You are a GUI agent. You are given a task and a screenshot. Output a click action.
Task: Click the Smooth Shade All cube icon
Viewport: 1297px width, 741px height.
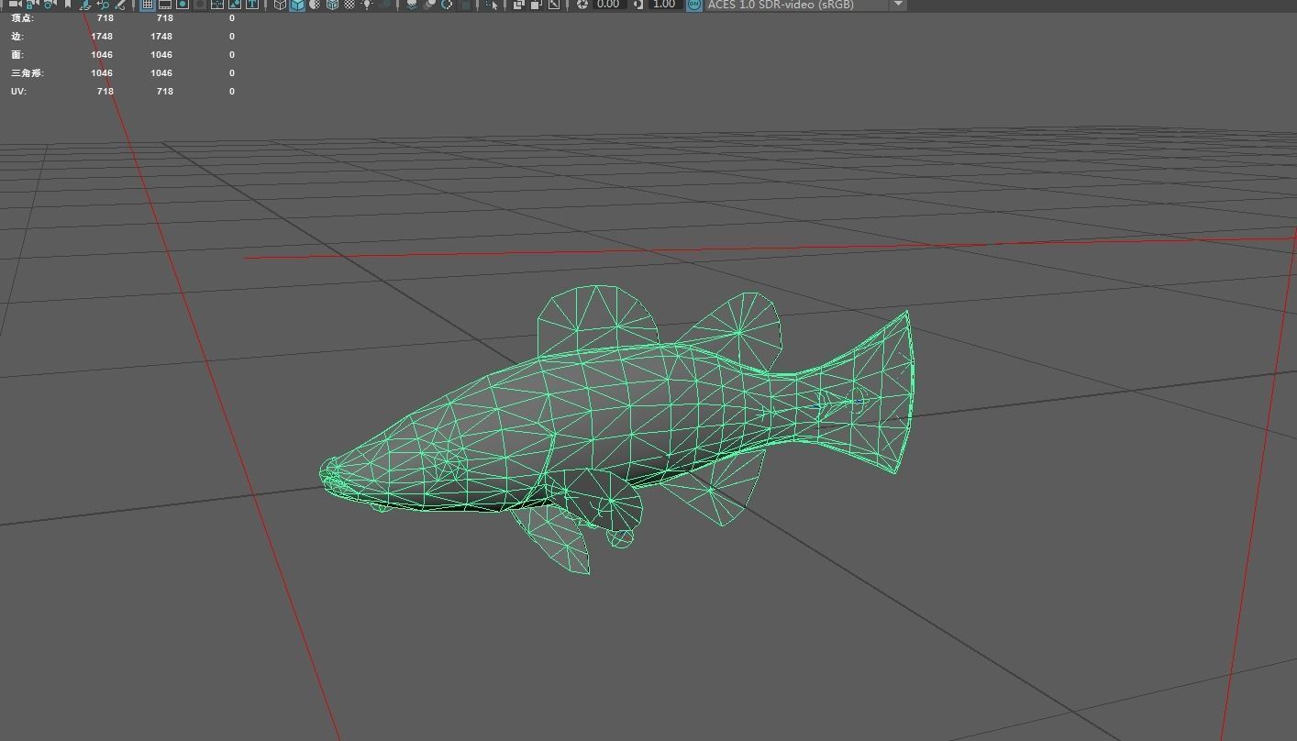(297, 5)
